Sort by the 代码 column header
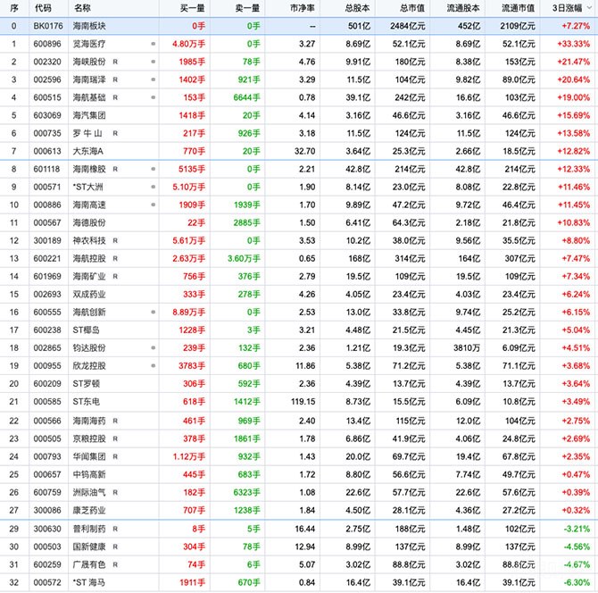Viewport: 598px width, 593px height. pos(43,8)
